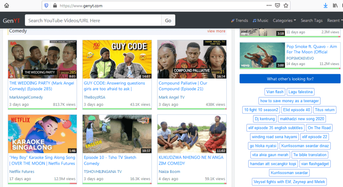Image resolution: width=343 pixels, height=187 pixels.
Task: Click the Comedy view more link
Action: (x=216, y=31)
